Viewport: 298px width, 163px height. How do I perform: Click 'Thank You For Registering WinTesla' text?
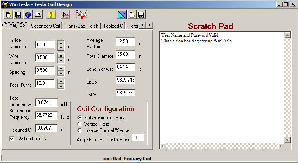[x=197, y=41]
